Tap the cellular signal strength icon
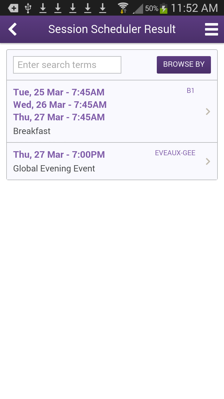This screenshot has width=224, height=399. coord(138,8)
